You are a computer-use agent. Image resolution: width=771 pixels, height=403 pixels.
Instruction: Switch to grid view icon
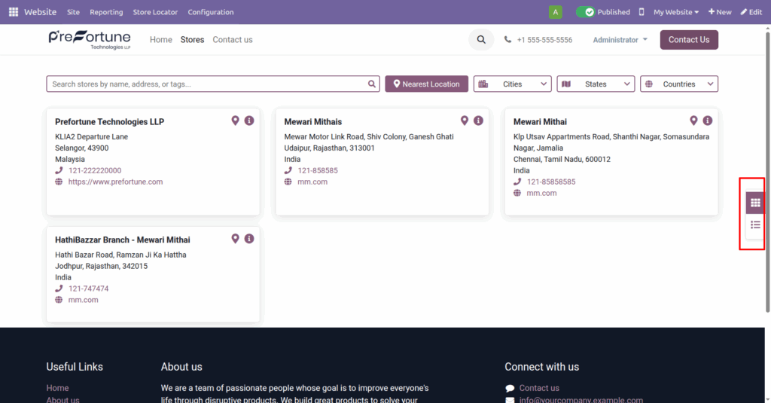click(x=755, y=203)
